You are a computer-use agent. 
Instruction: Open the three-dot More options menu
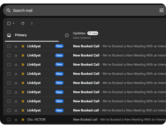(x=32, y=23)
